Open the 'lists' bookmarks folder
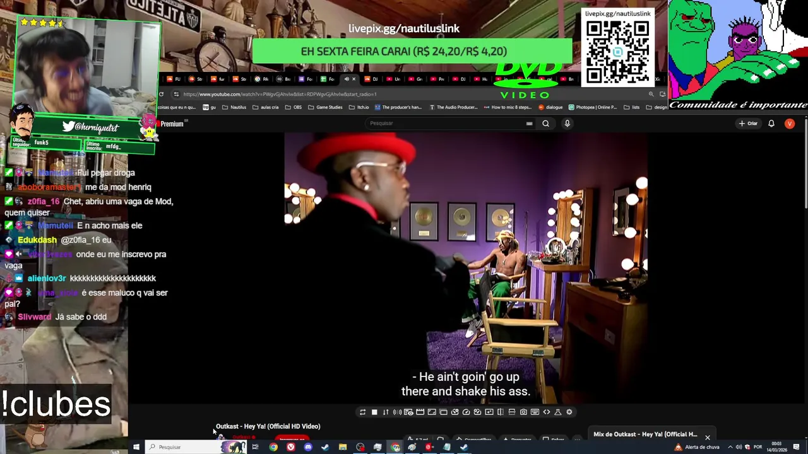The height and width of the screenshot is (454, 808). pyautogui.click(x=631, y=107)
